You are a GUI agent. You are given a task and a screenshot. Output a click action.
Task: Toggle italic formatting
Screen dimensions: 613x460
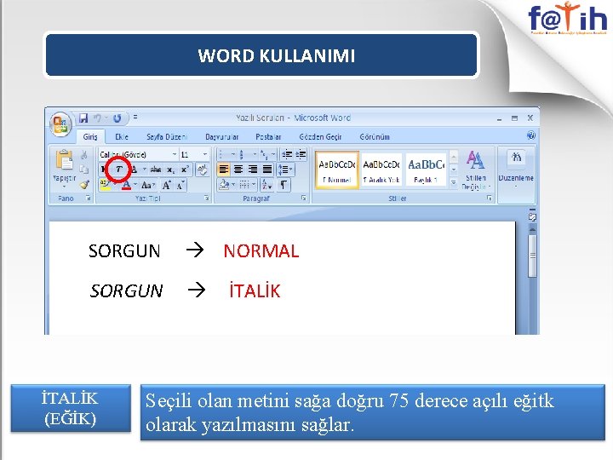119,170
